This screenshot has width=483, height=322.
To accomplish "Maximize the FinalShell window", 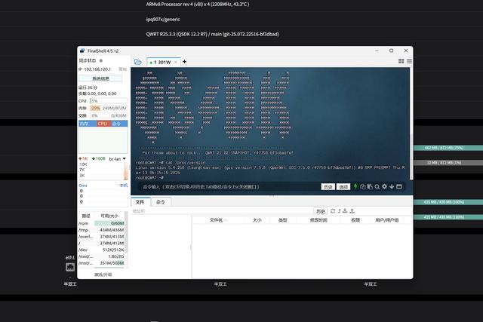I will tap(391, 51).
